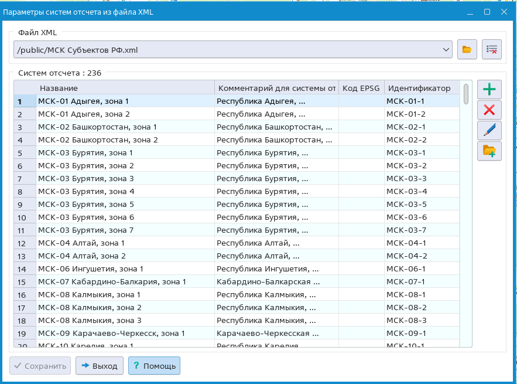Screen dimensions: 517x384
Task: Click the Идентификатор column header
Action: pos(420,88)
